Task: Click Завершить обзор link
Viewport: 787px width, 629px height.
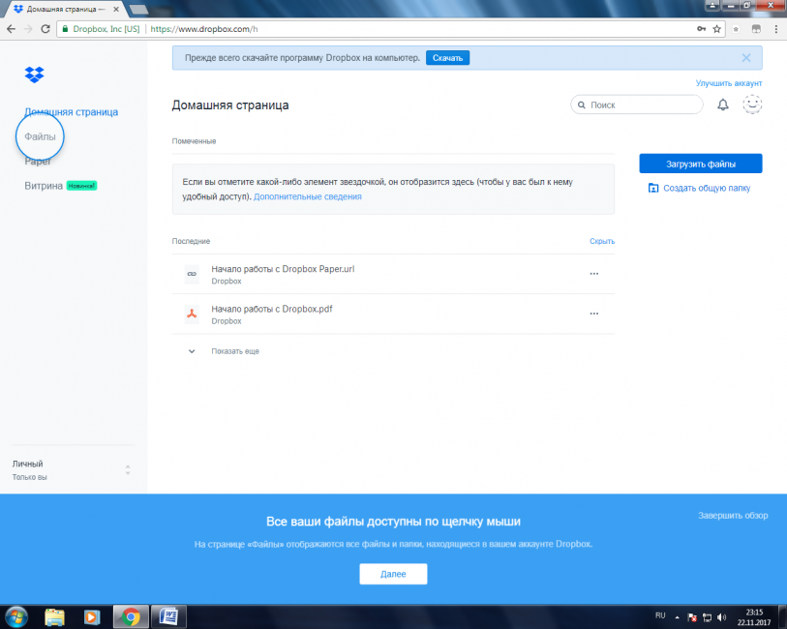Action: (x=733, y=515)
